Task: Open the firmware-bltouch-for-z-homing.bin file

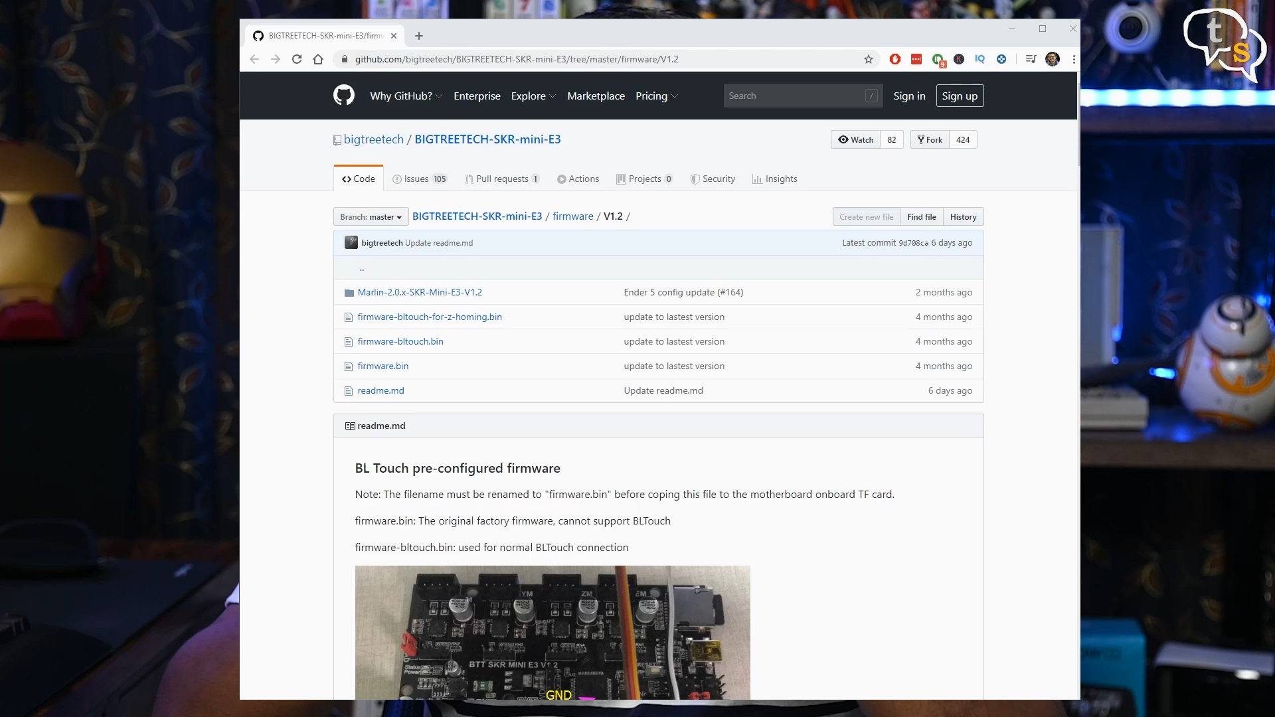Action: 429,317
